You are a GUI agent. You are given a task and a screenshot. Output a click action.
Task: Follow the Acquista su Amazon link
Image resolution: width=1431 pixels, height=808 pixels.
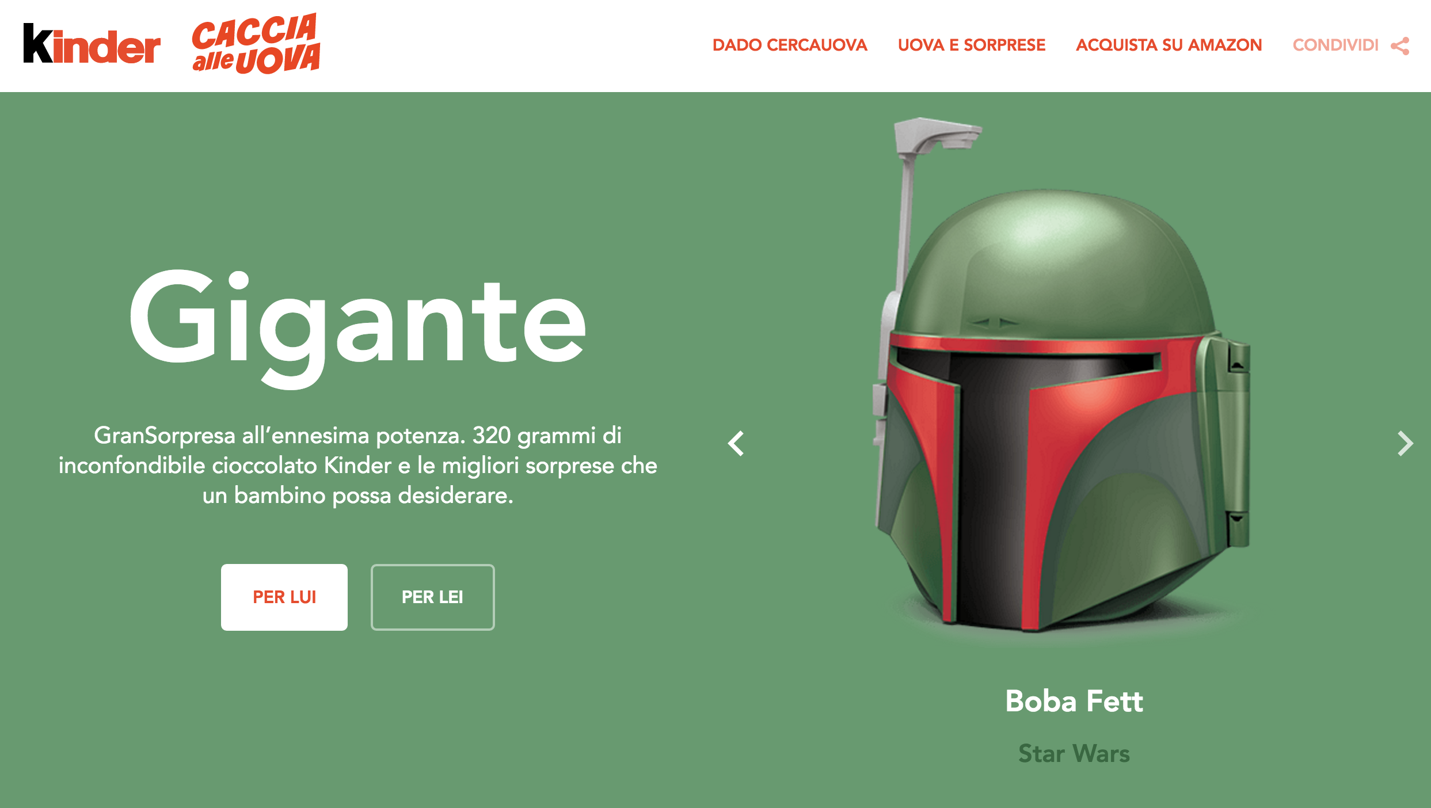pos(1169,45)
